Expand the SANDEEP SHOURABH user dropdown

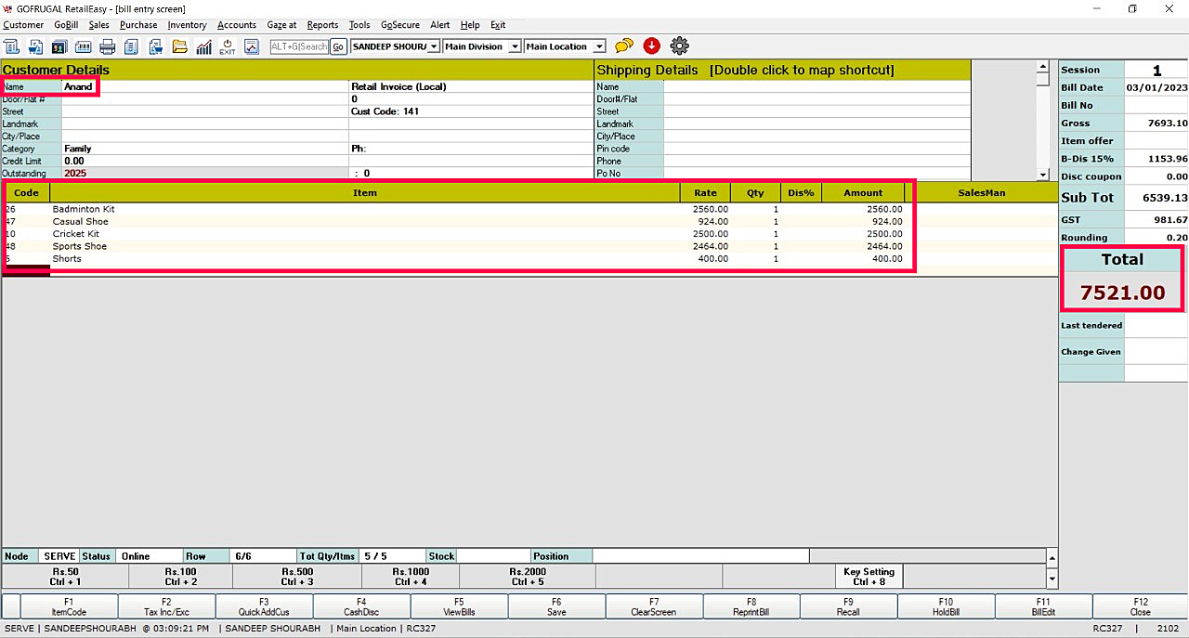(x=434, y=46)
